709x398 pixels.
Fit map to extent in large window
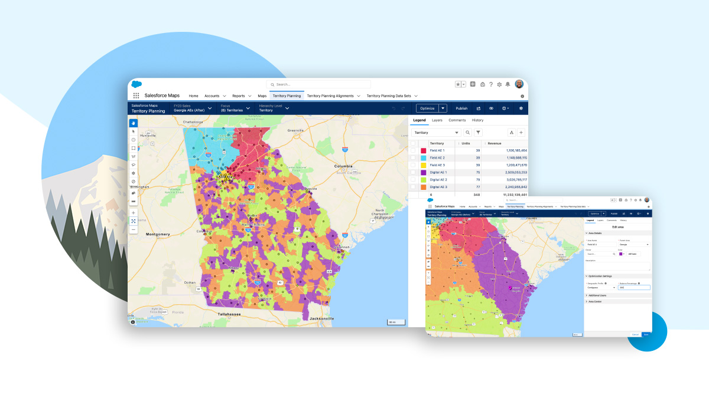tap(134, 221)
